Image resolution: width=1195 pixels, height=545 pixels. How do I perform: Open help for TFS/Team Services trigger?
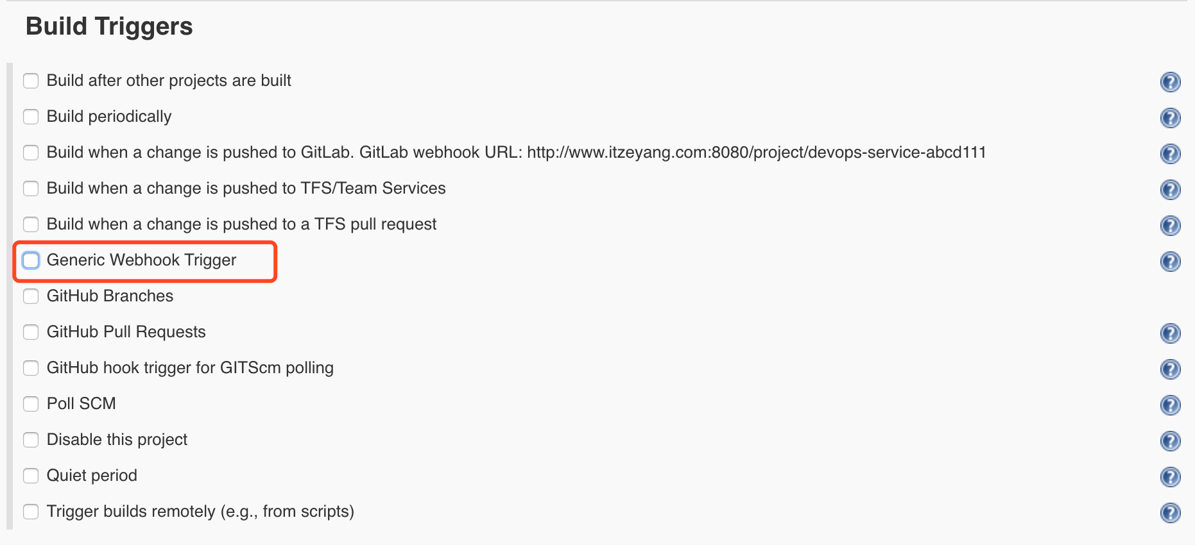click(x=1171, y=190)
